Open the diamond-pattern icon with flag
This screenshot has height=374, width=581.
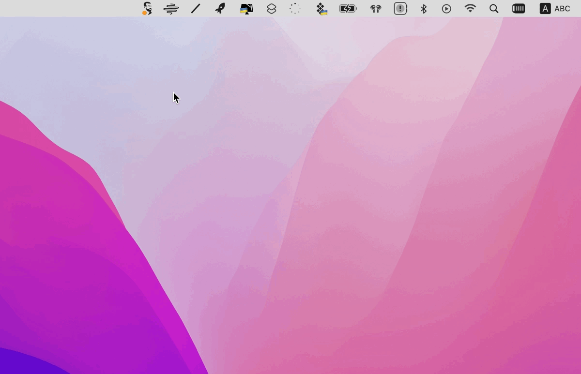(321, 9)
